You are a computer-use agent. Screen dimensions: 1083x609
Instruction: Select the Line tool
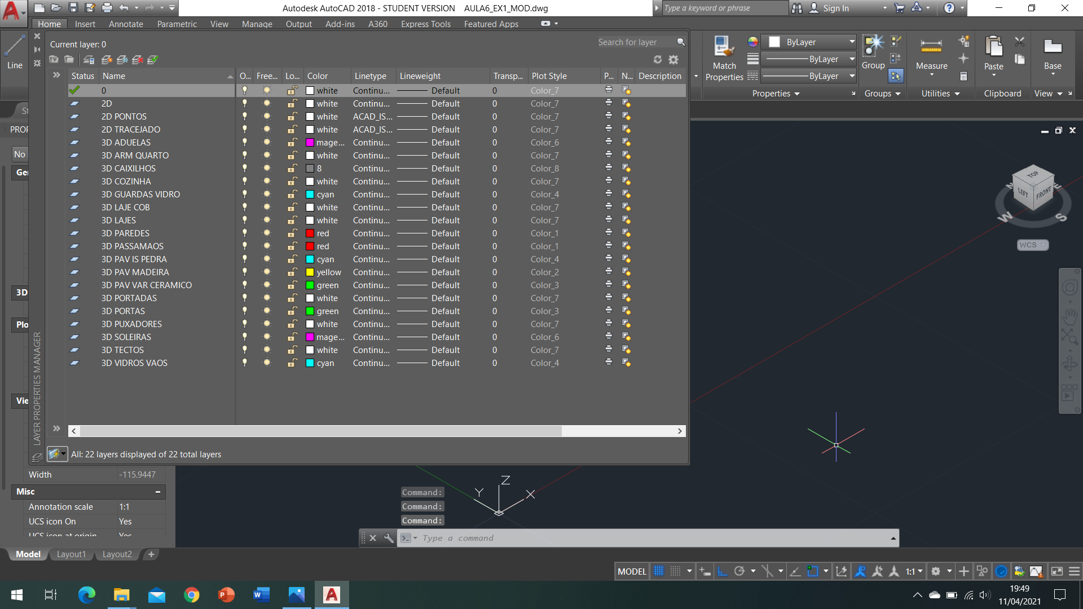[15, 52]
